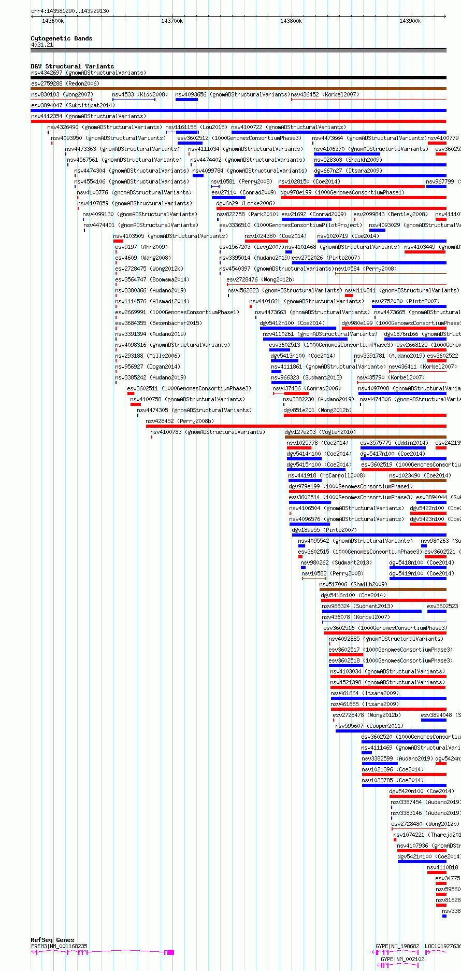The height and width of the screenshot is (971, 461).
Task: Open dgv667n27 (Itsara2009) label
Action: 348,171
